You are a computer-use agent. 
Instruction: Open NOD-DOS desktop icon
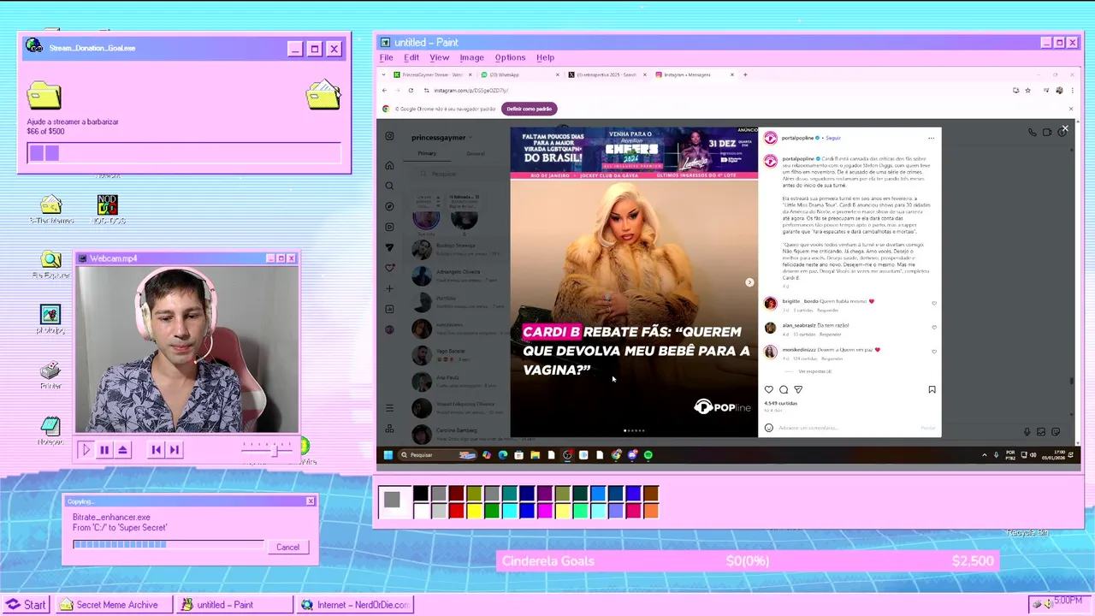[108, 210]
